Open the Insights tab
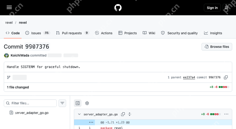The height and width of the screenshot is (129, 236). (213, 33)
